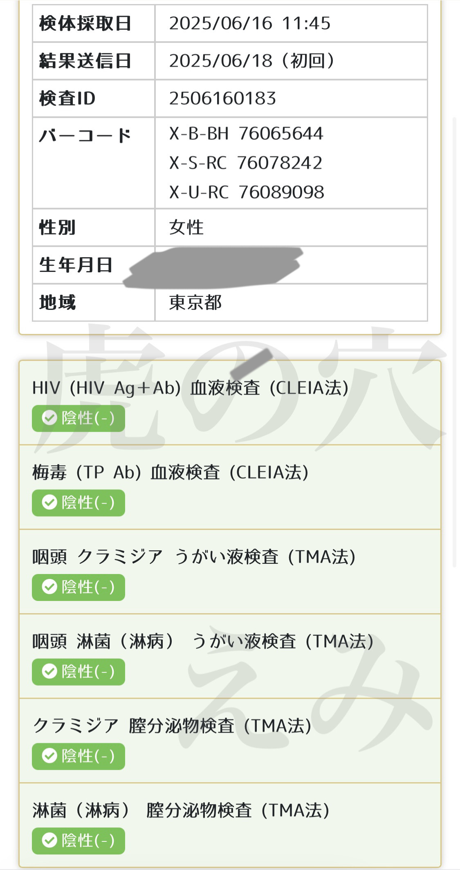Select the HIV 陰性(-) result badge

(x=79, y=418)
